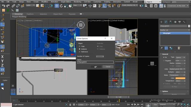This screenshot has width=191, height=107.
Task: Open Units Radiant power dropdown
Action: [x=177, y=69]
